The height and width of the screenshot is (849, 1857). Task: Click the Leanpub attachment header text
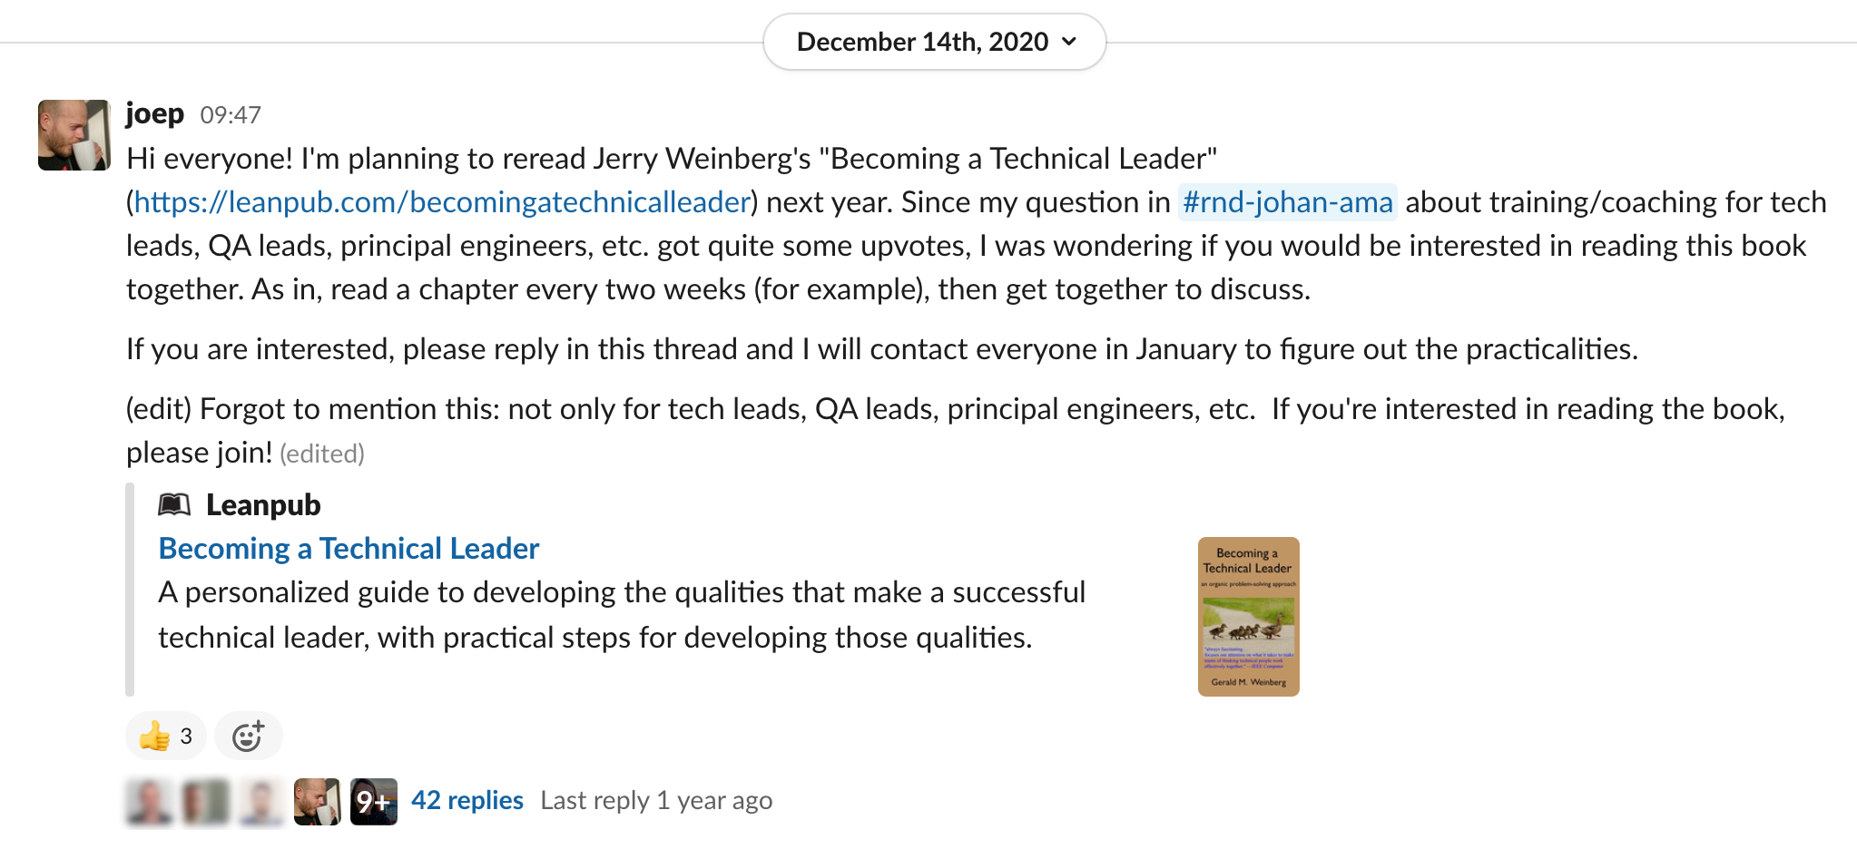[263, 504]
